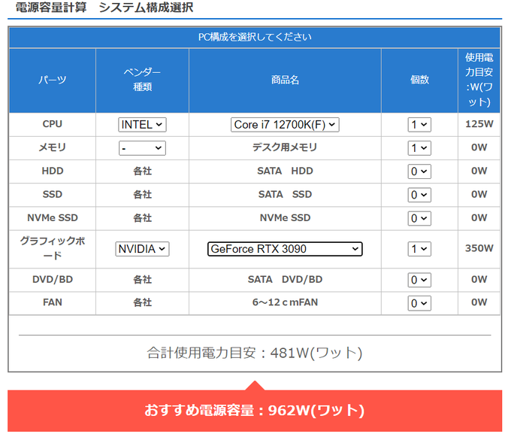Click the NVMe SSD product name cell
The width and height of the screenshot is (511, 437).
[x=285, y=218]
